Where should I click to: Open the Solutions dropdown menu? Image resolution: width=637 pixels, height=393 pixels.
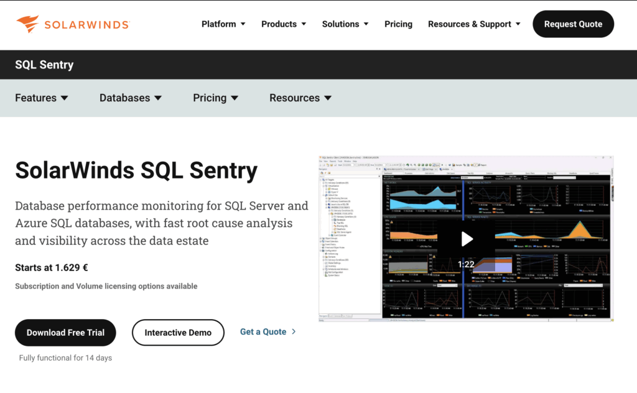click(x=345, y=24)
